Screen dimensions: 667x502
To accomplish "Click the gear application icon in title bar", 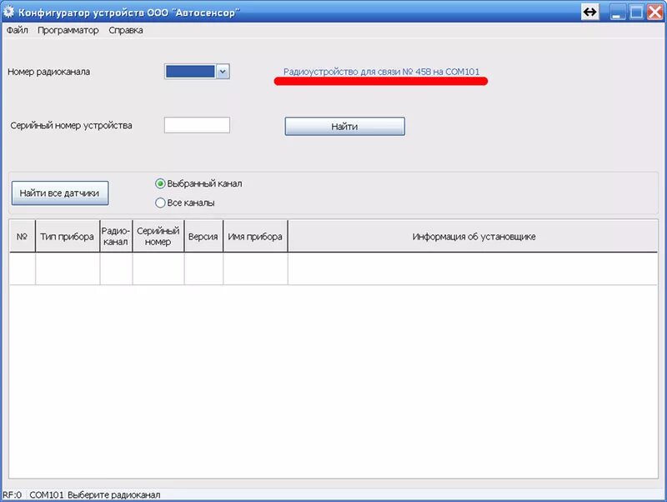I will pyautogui.click(x=8, y=12).
